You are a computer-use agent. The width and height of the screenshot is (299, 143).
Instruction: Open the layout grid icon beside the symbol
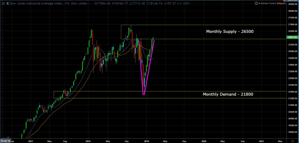click(3, 3)
